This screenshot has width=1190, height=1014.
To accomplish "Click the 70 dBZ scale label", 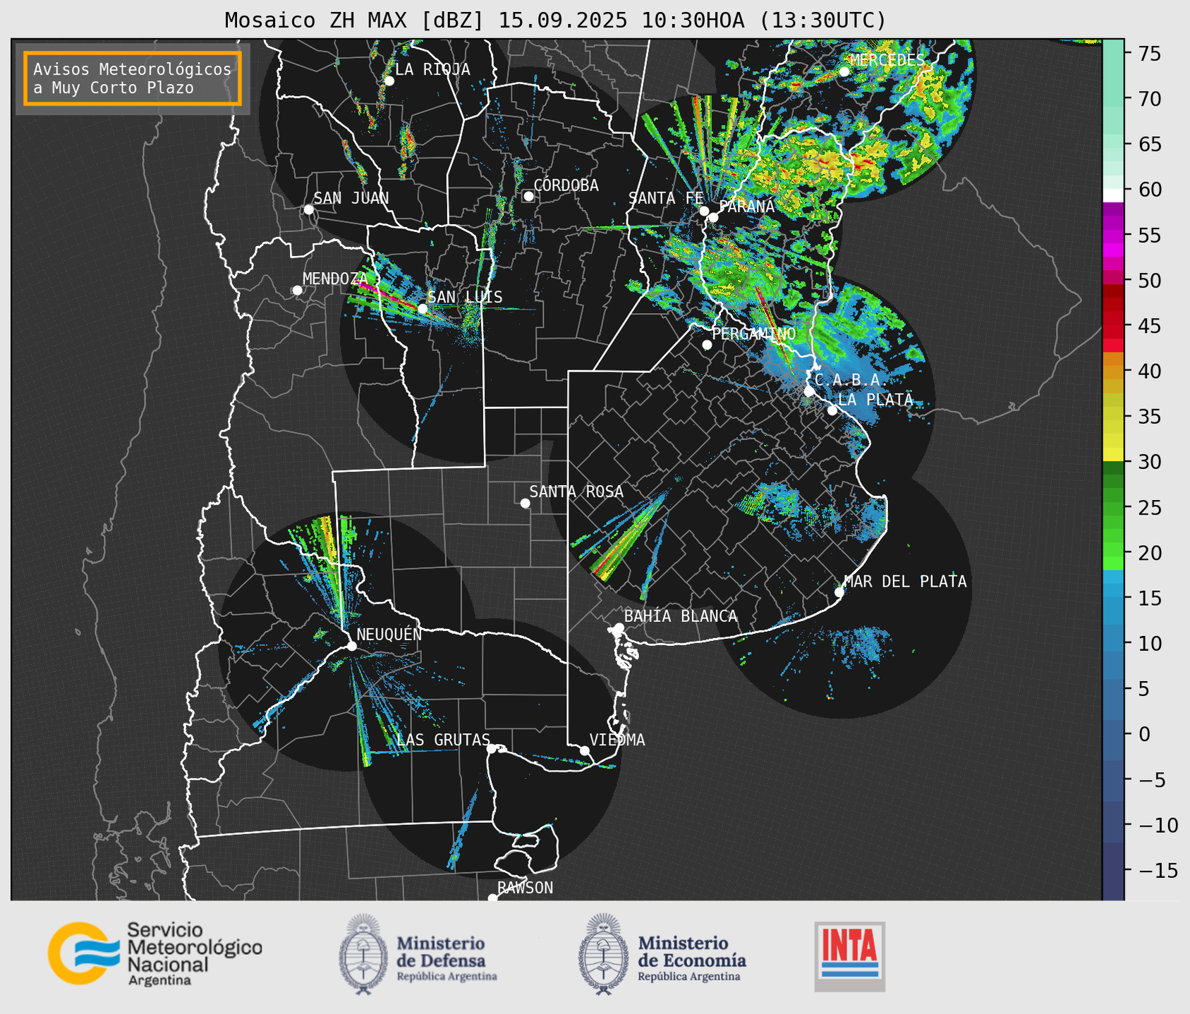I will [x=1150, y=99].
